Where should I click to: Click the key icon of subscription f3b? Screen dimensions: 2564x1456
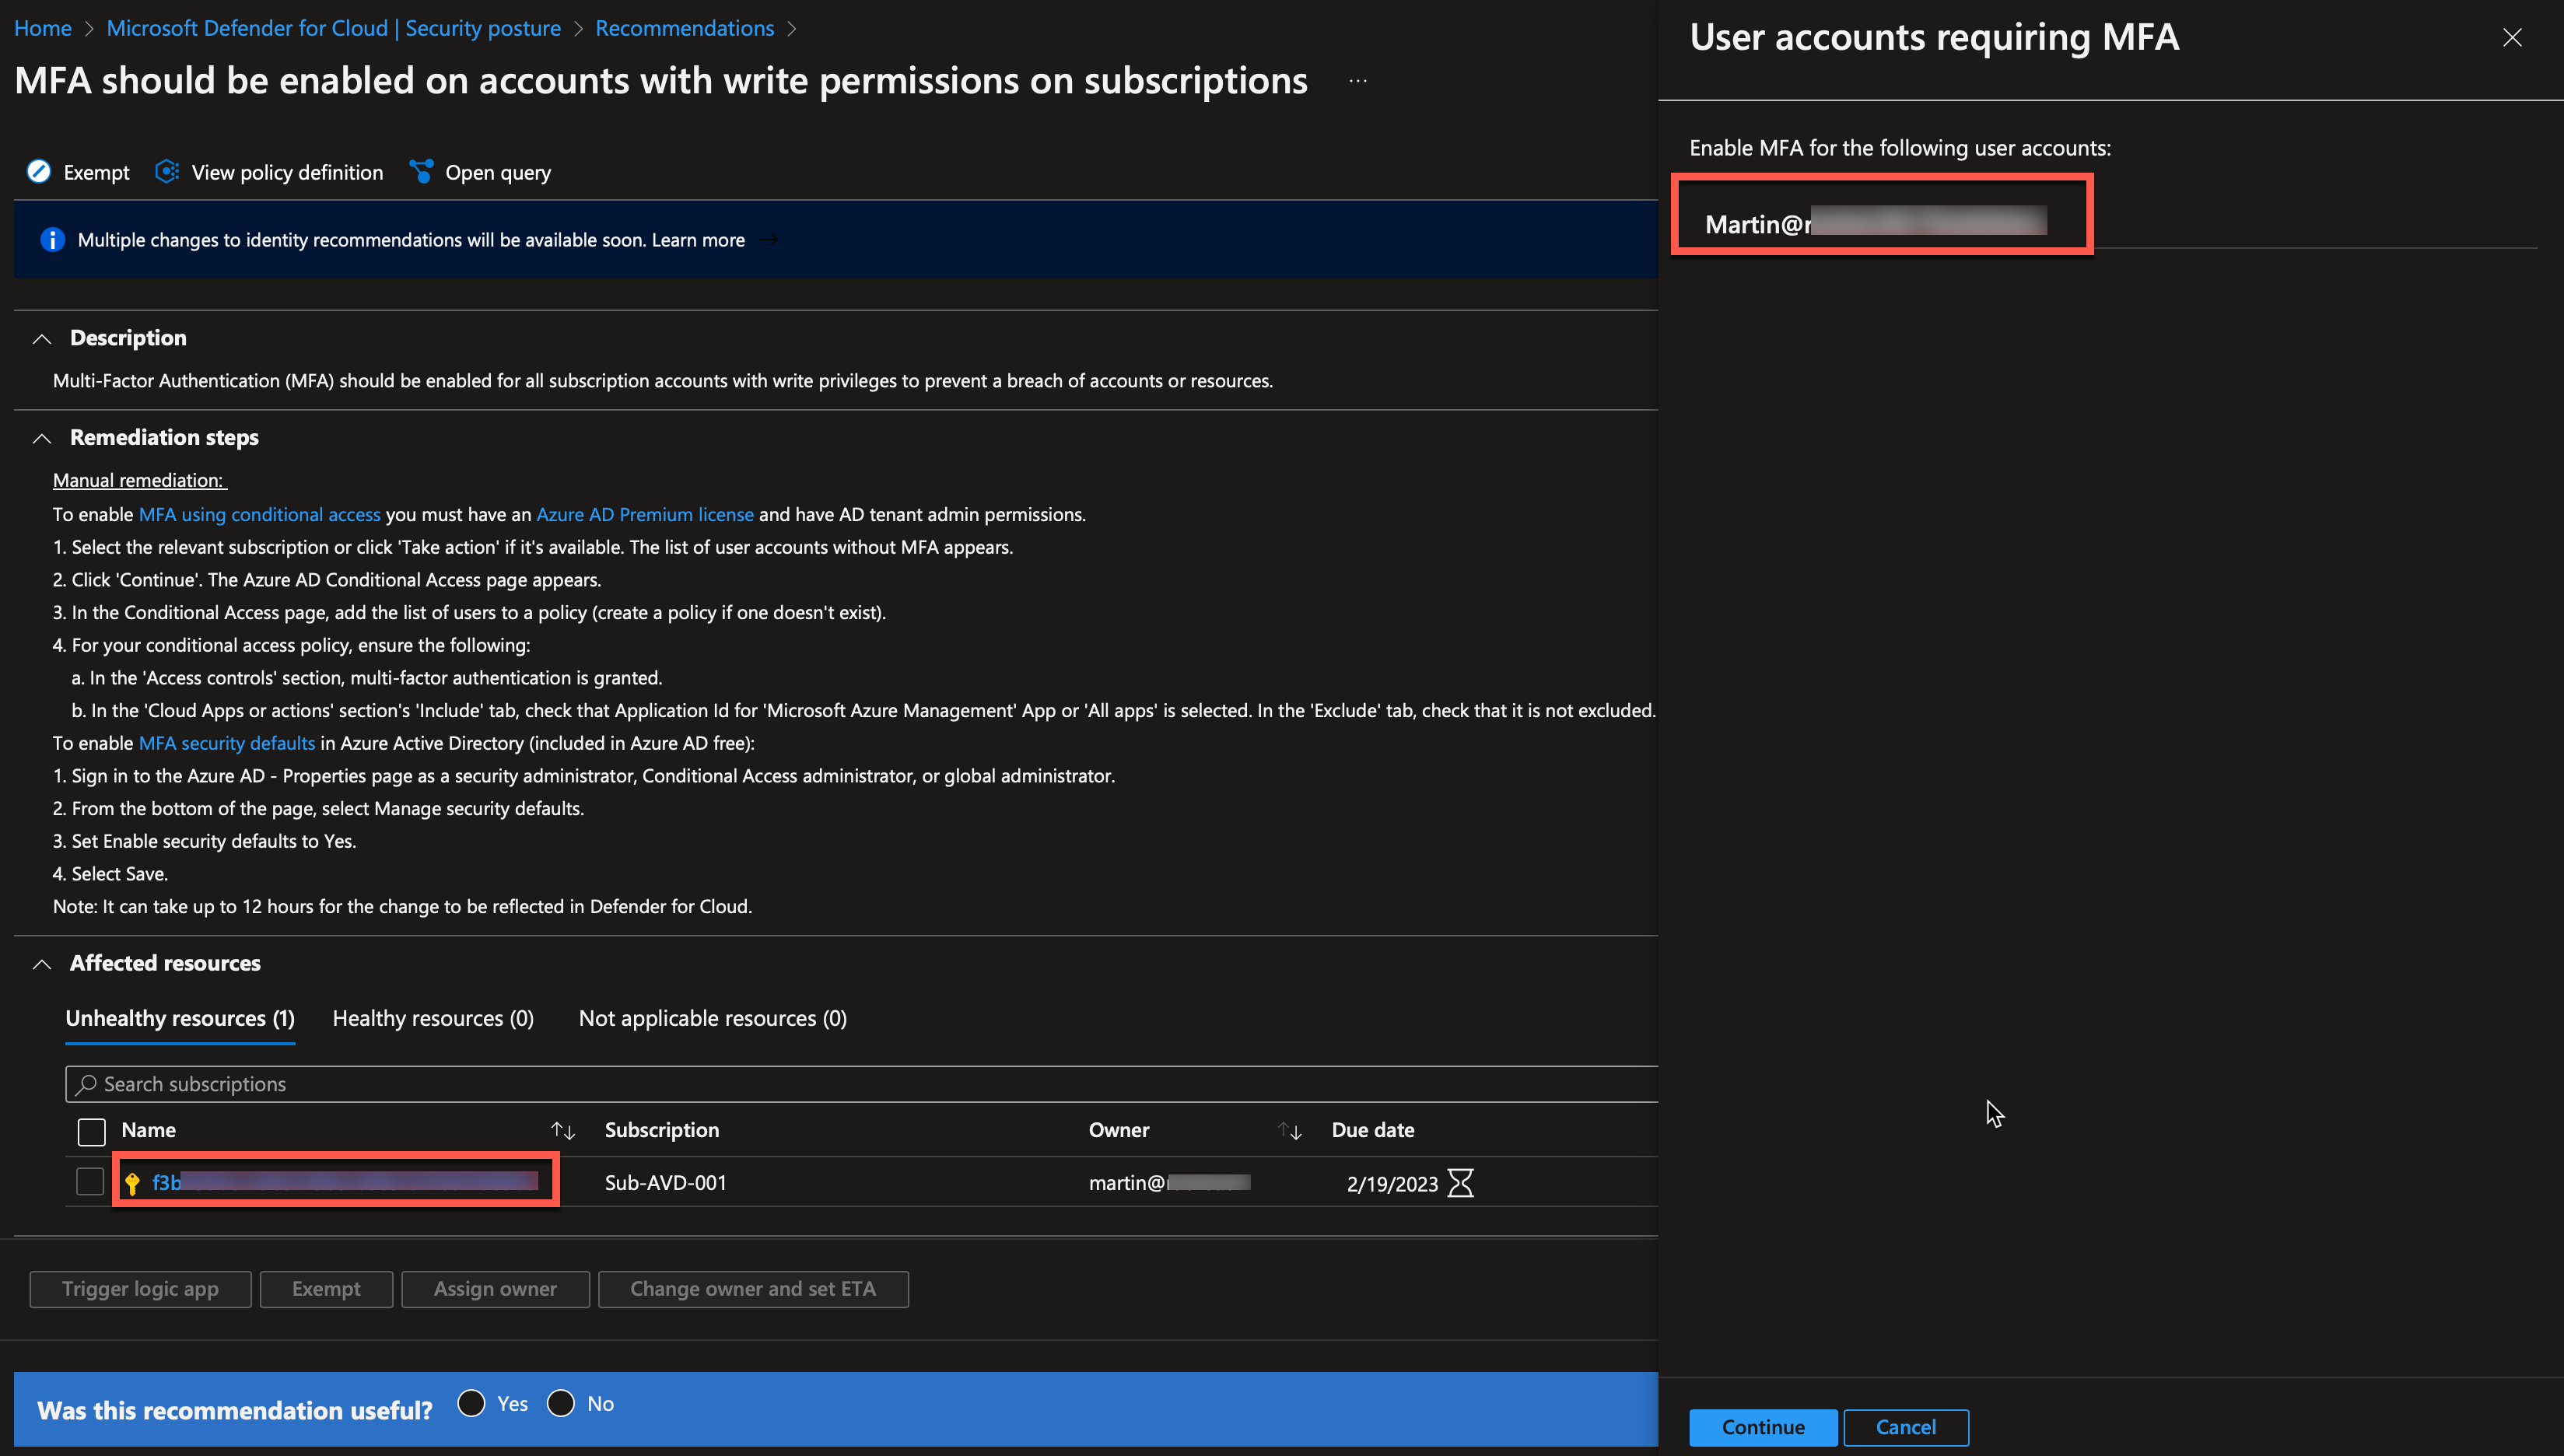(x=132, y=1184)
